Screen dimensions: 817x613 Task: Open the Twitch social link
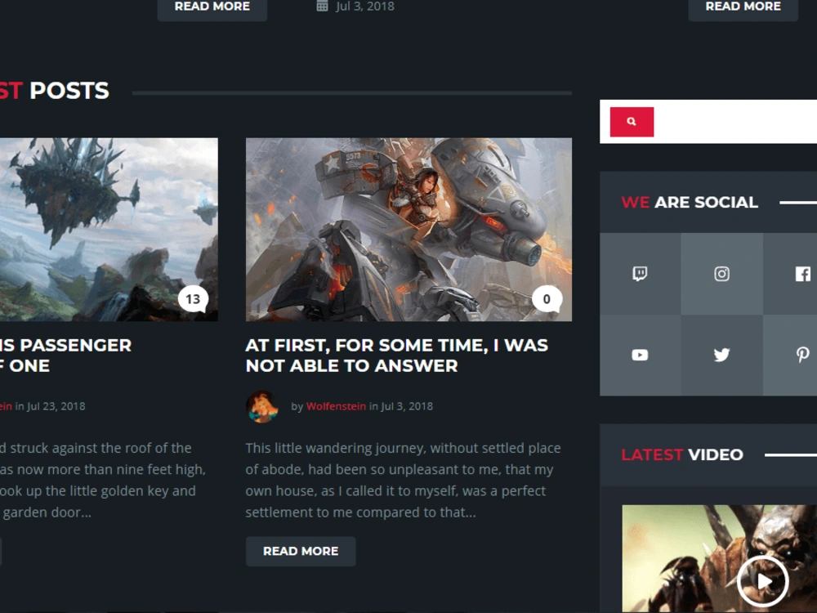click(640, 274)
